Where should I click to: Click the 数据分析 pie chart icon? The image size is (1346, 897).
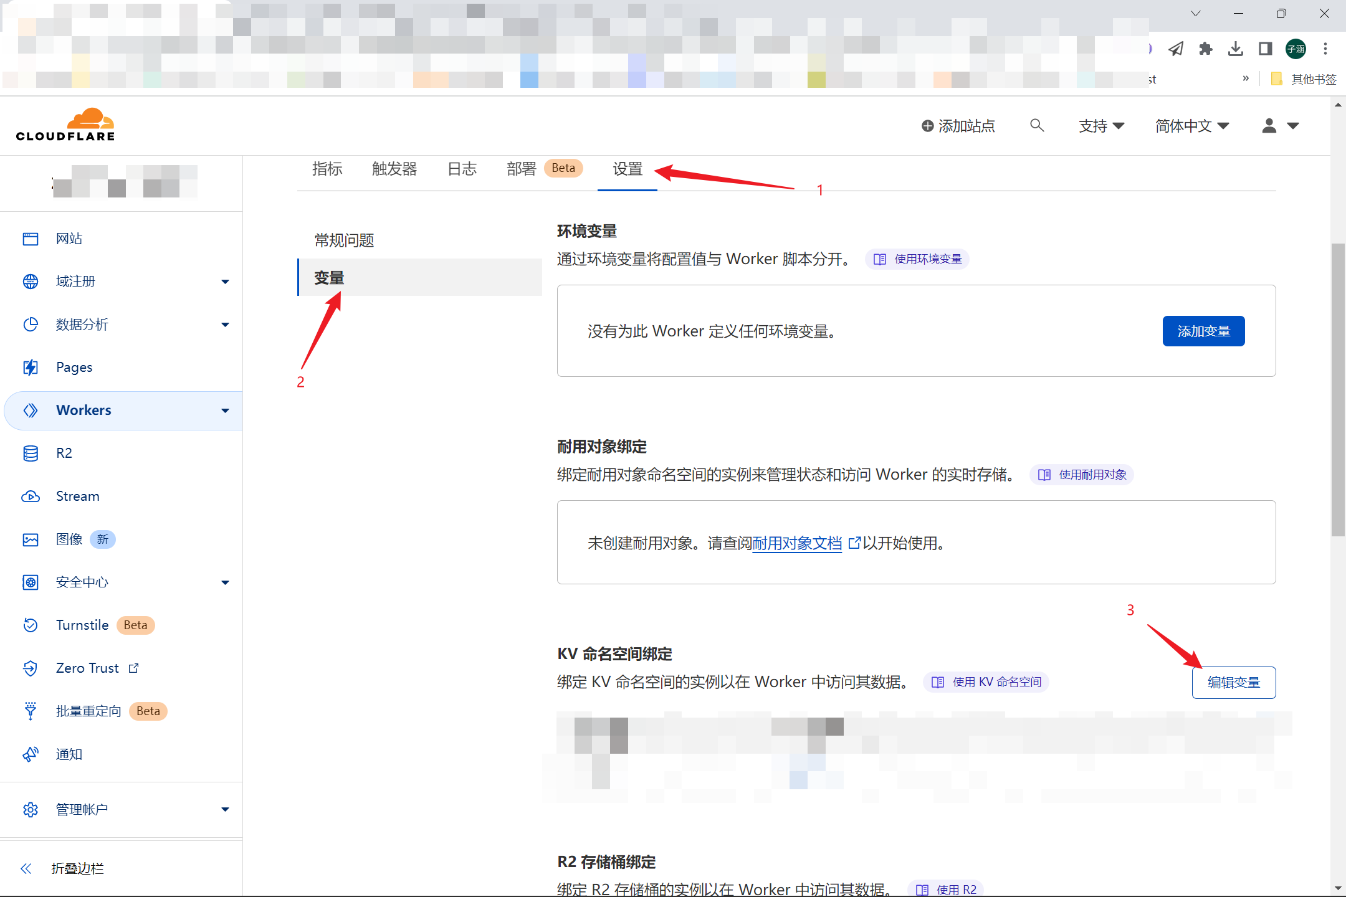tap(31, 325)
